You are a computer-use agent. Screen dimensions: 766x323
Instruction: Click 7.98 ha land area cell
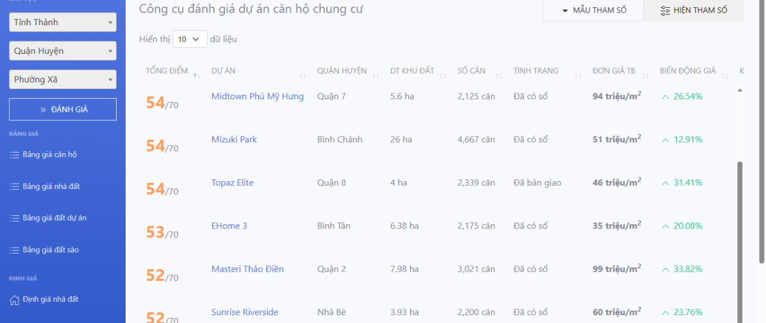point(405,269)
